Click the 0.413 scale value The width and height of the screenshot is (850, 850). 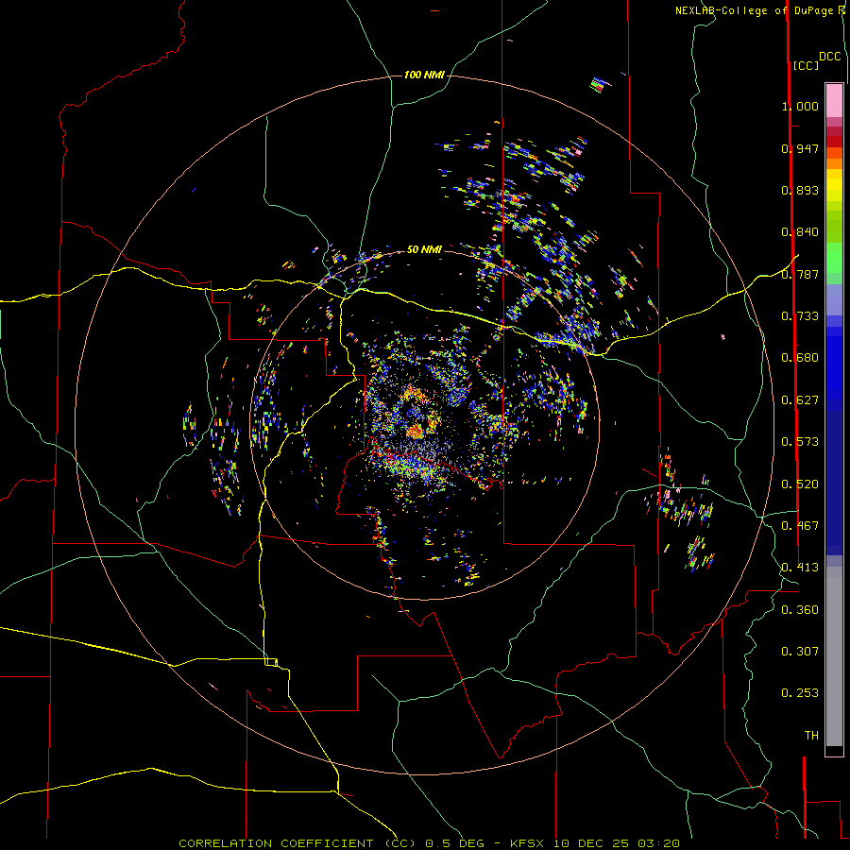tap(800, 568)
